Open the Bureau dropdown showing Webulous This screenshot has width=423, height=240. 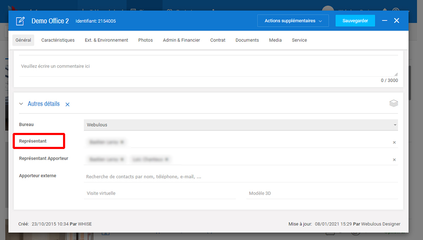pos(241,125)
